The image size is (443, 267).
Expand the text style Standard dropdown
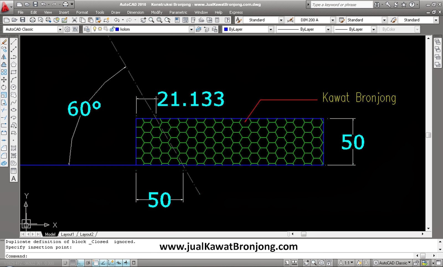[x=281, y=20]
